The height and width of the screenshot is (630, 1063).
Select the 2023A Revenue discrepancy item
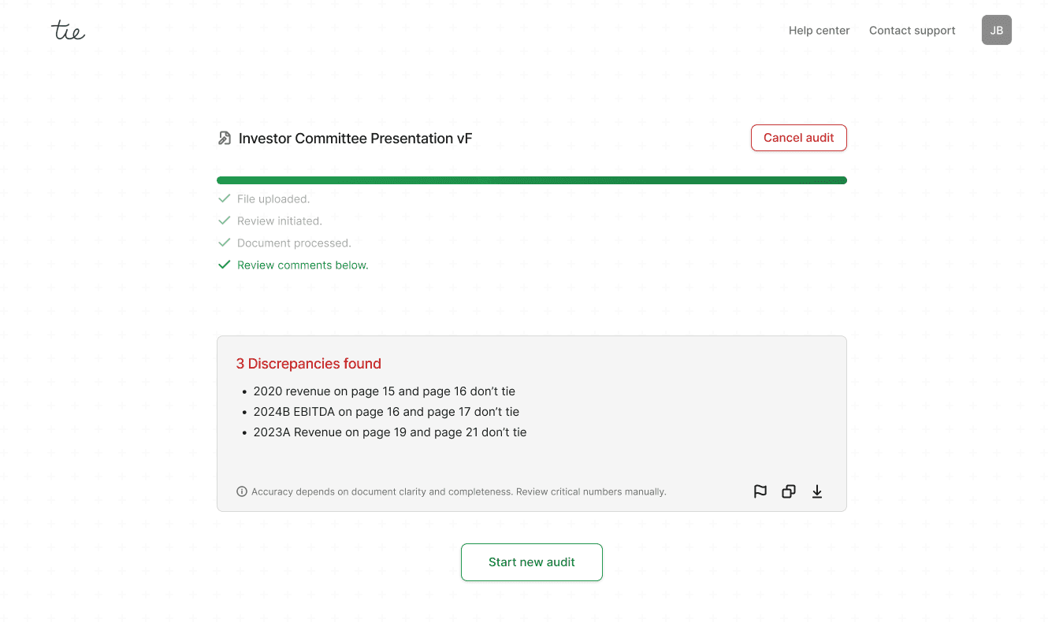[x=389, y=432]
